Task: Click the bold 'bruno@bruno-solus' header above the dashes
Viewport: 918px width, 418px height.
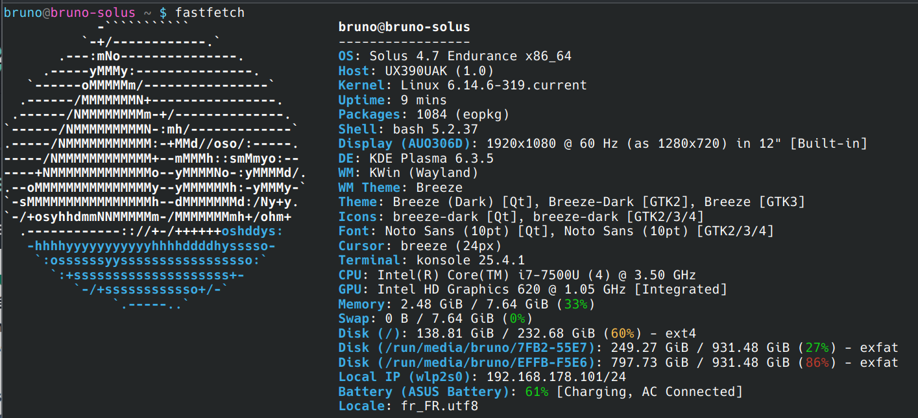Action: tap(404, 27)
